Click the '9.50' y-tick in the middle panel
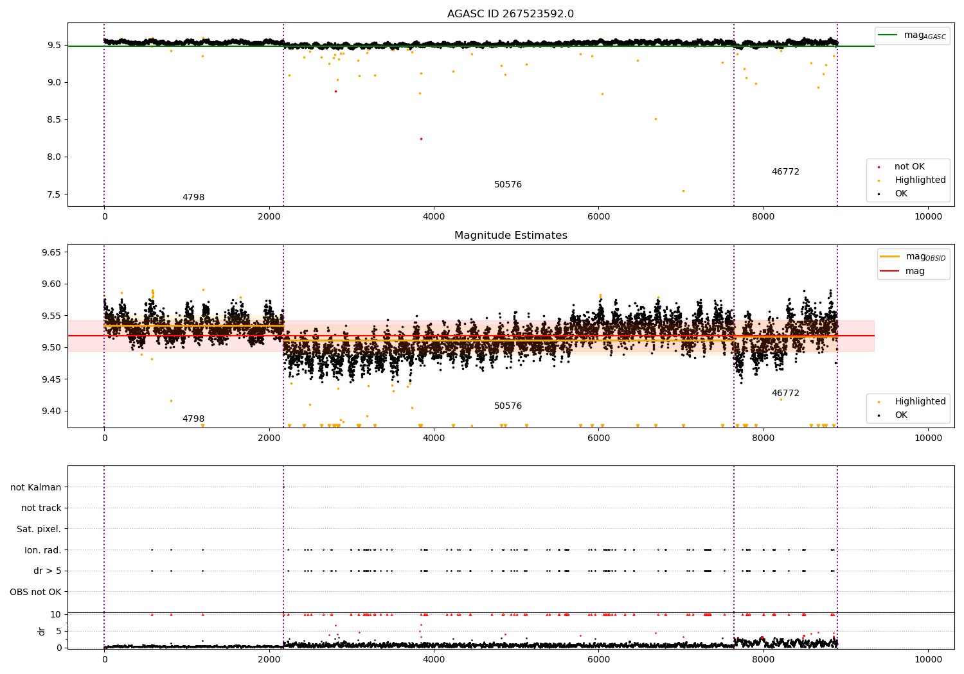This screenshot has width=964, height=674. [51, 348]
